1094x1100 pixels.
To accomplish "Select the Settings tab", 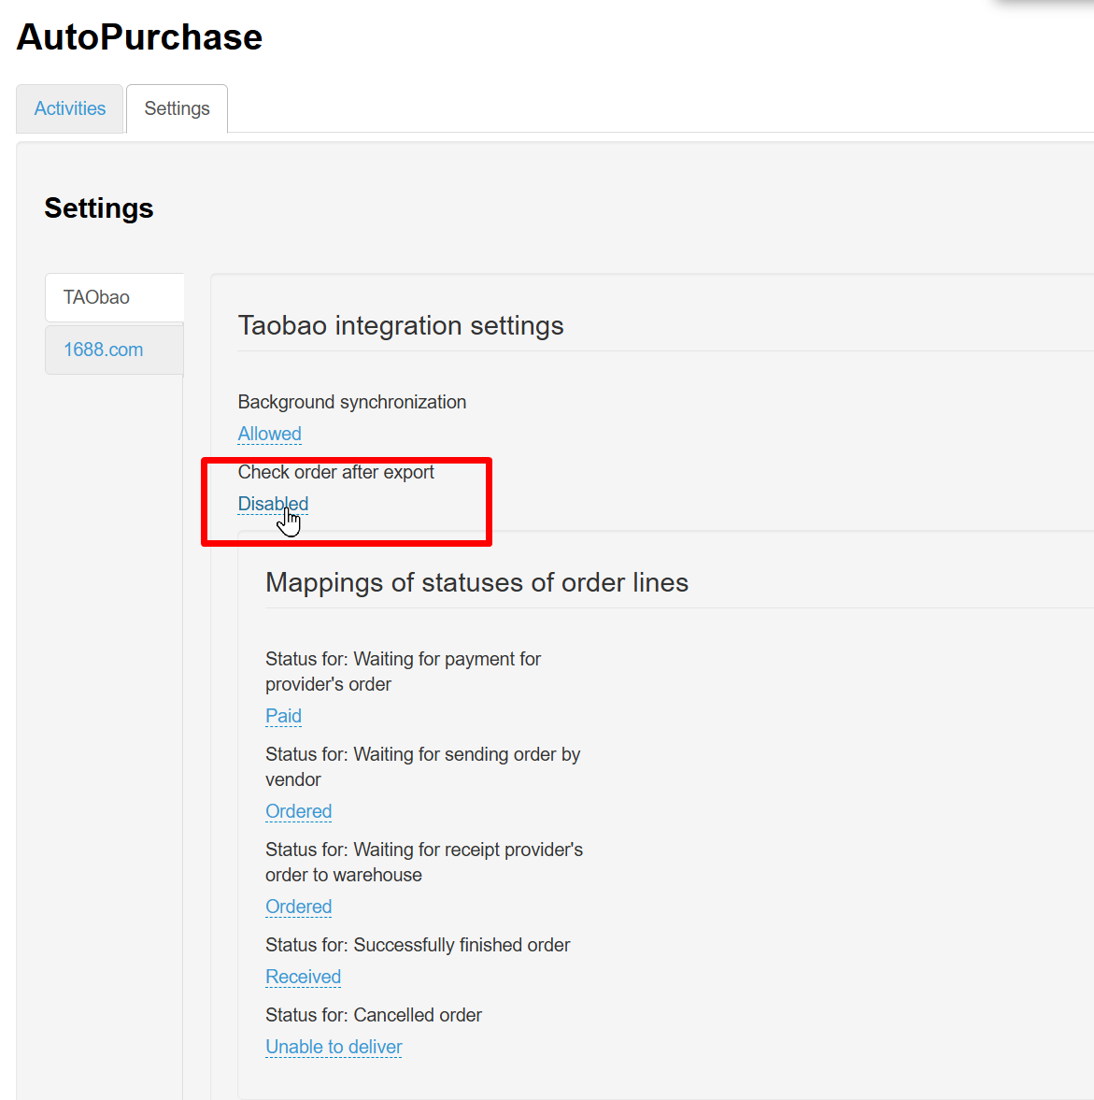I will click(x=177, y=108).
